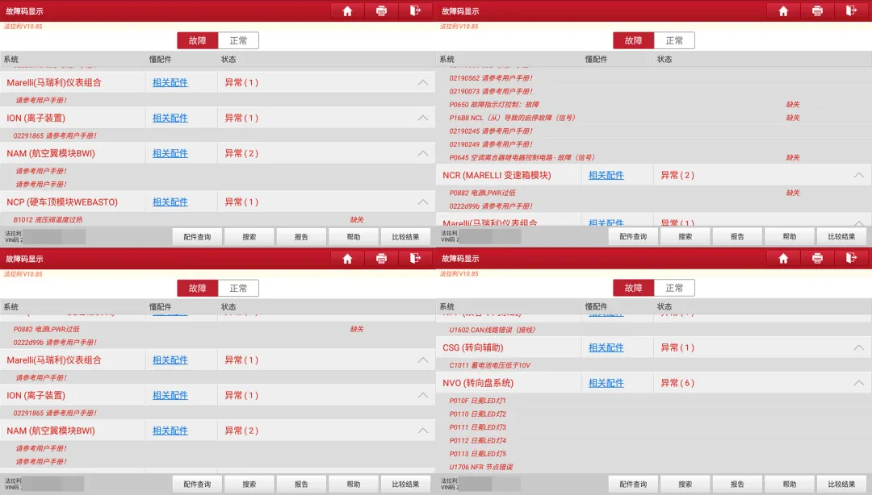Collapse the NCP (硬车顶模块WEBASTO) row
Viewport: 872px width, 495px height.
[422, 202]
